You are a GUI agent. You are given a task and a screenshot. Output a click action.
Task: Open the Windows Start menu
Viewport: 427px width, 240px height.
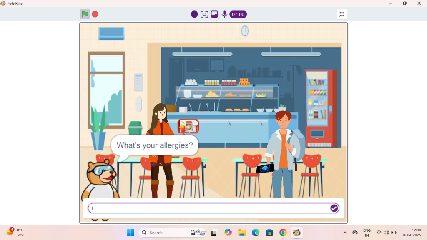pyautogui.click(x=131, y=232)
